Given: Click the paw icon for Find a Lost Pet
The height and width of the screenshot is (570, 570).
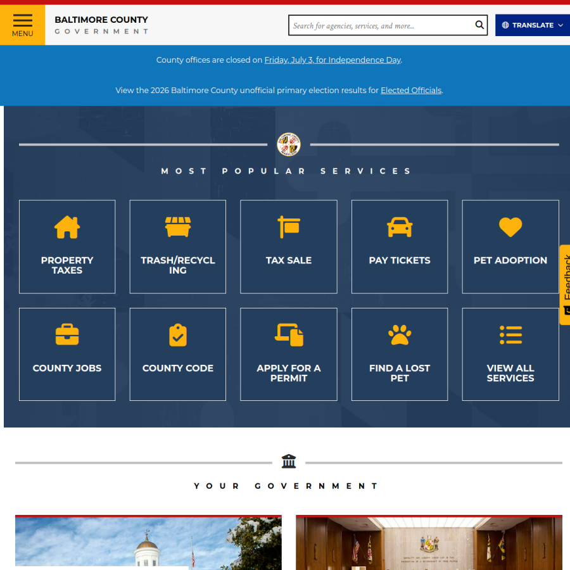Looking at the screenshot, I should tap(400, 335).
